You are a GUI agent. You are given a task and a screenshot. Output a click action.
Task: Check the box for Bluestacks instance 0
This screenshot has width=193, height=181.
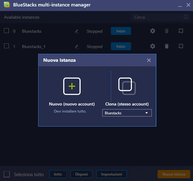6,31
